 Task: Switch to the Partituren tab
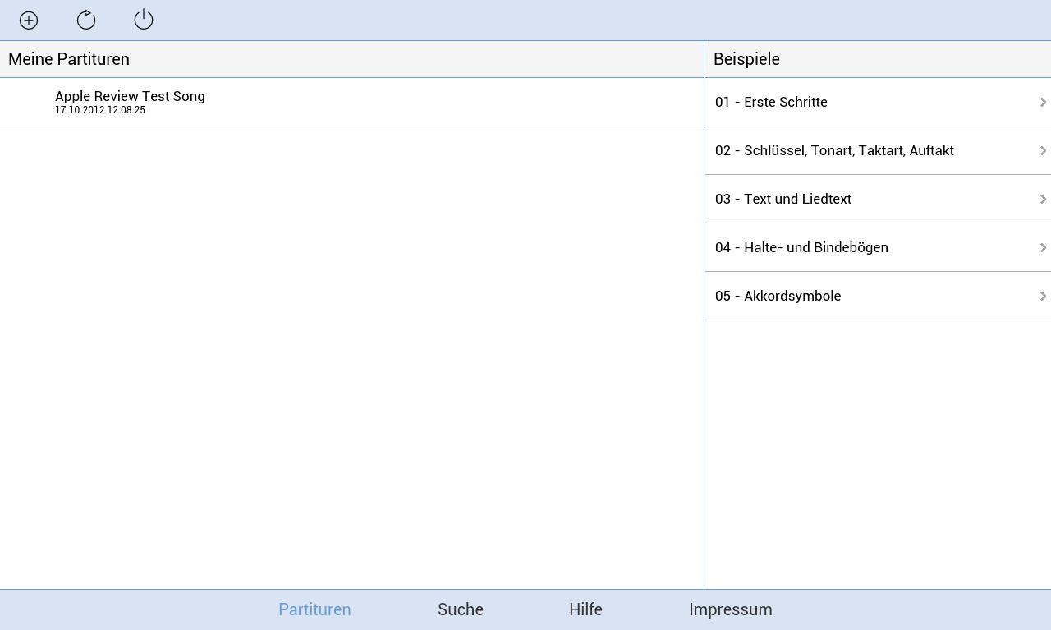pos(314,609)
